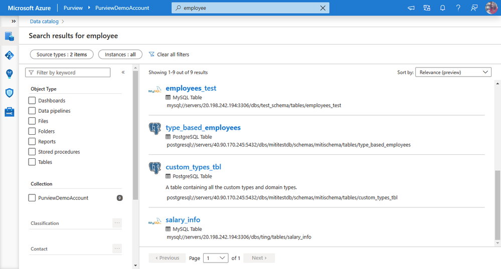
Task: Click the employee search box
Action: 250,8
